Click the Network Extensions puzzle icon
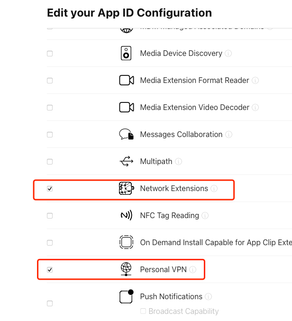The image size is (292, 321). point(127,188)
